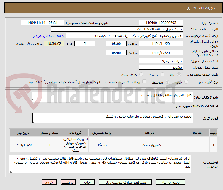Click the response deadline date 1404/11/20 field
The height and width of the screenshot is (190, 223).
click(161, 44)
